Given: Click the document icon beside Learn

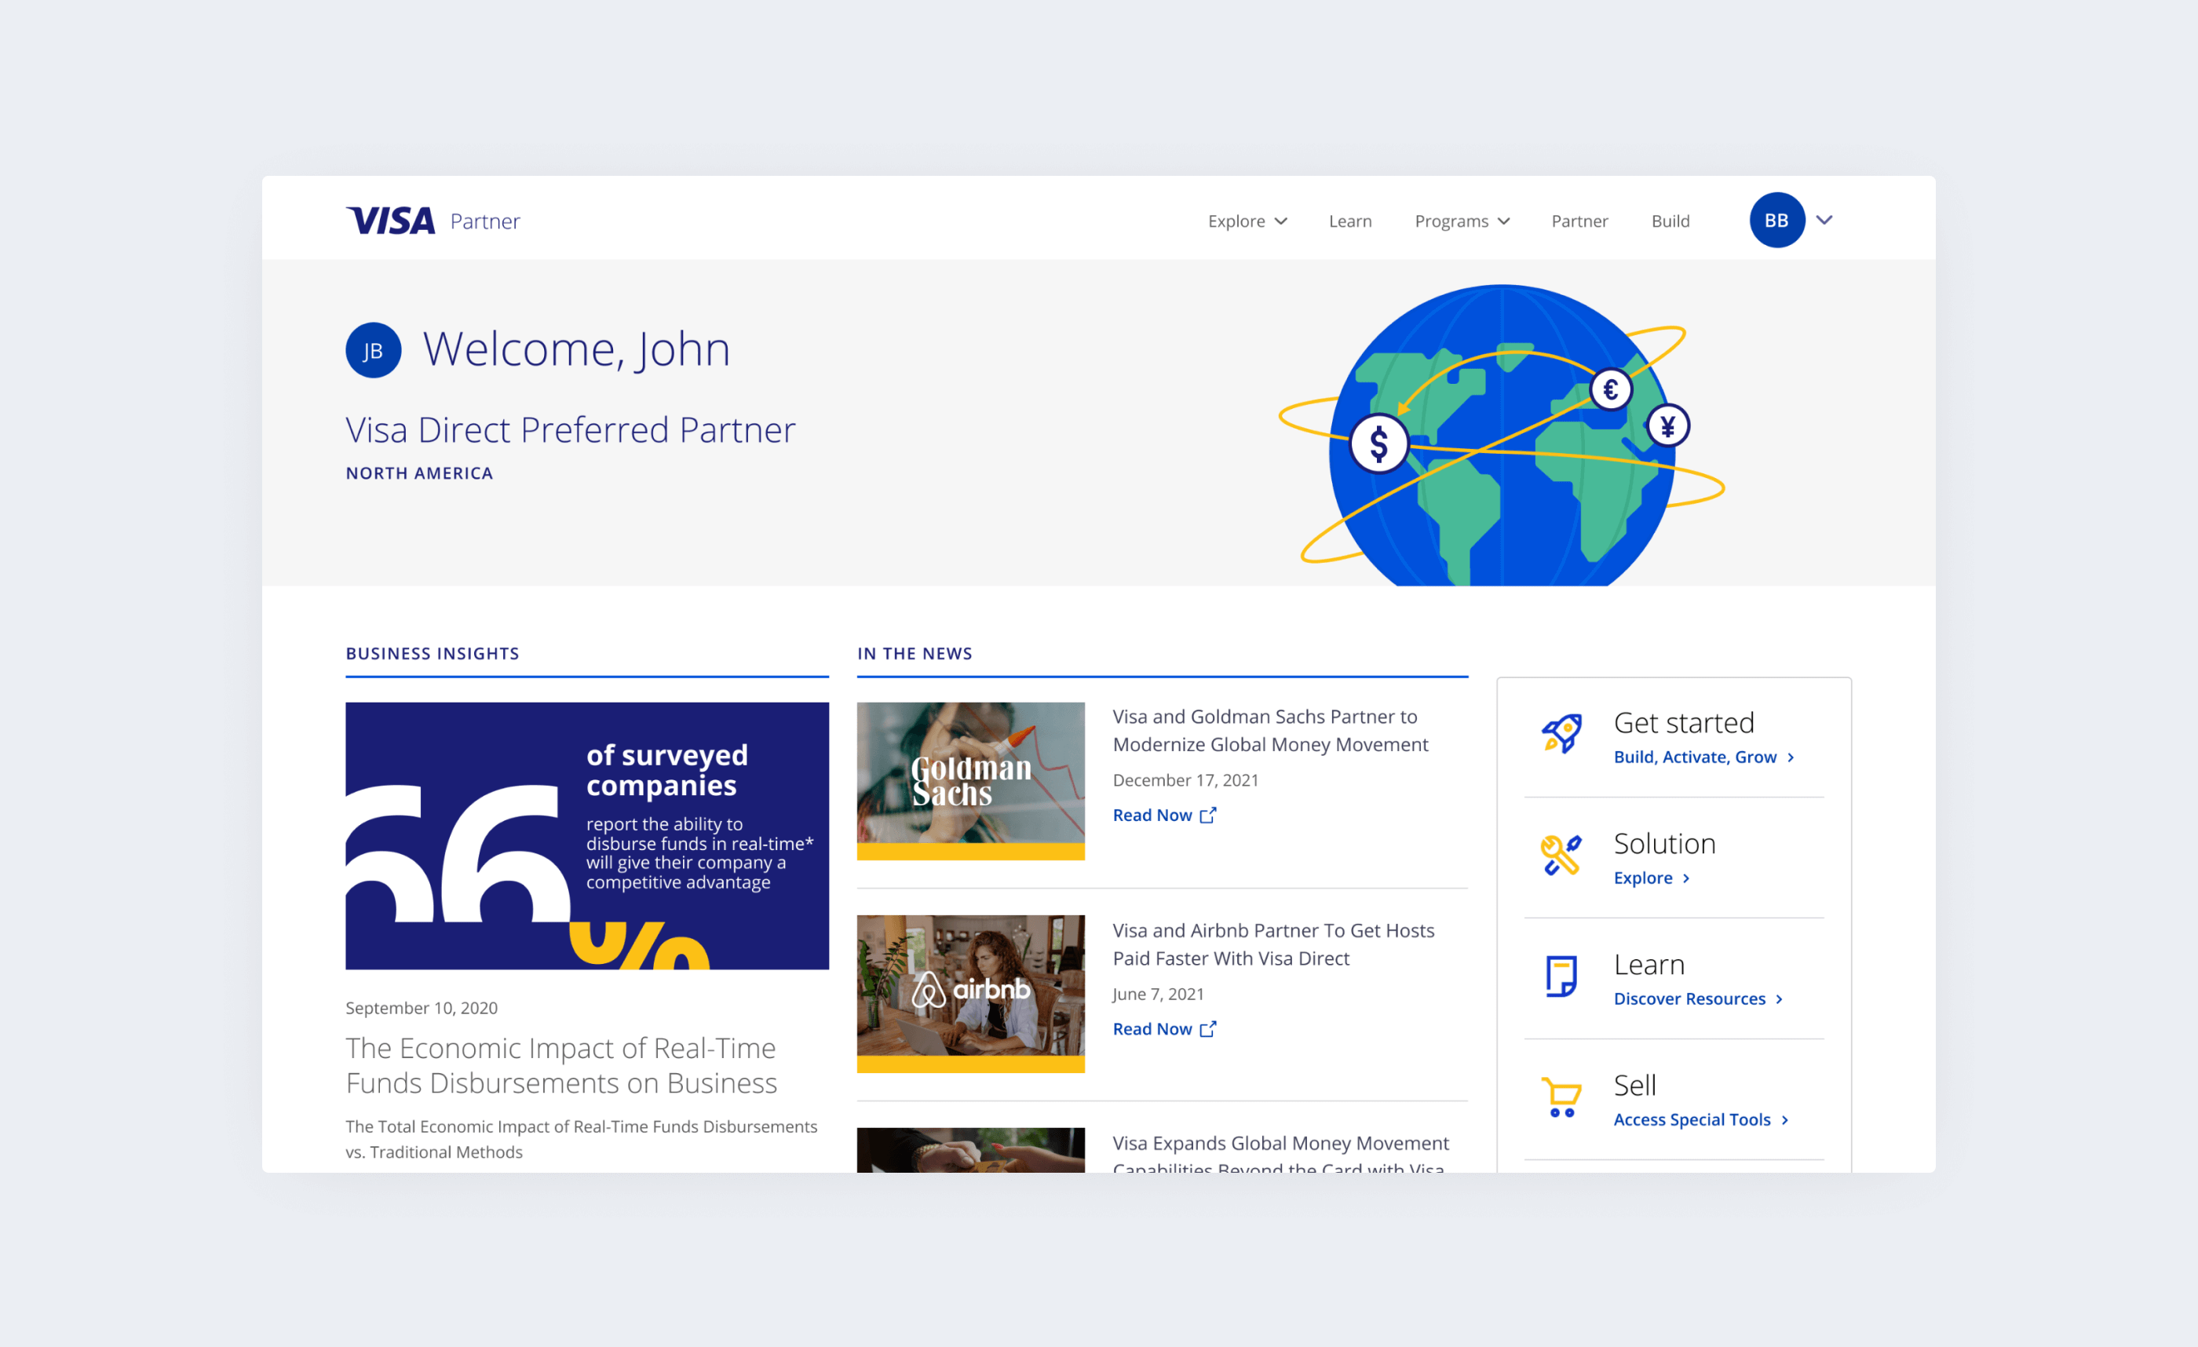Looking at the screenshot, I should pyautogui.click(x=1561, y=976).
